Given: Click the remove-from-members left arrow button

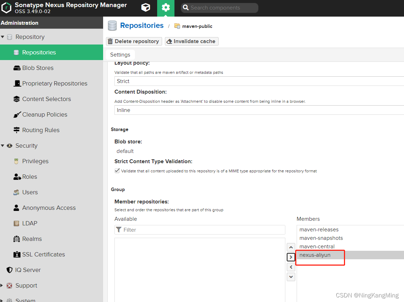Looking at the screenshot, I should [x=291, y=267].
